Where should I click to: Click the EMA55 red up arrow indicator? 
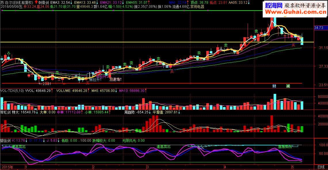pyautogui.click(x=149, y=3)
